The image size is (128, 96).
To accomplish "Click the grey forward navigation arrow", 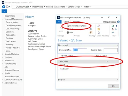I will click(x=7, y=7).
